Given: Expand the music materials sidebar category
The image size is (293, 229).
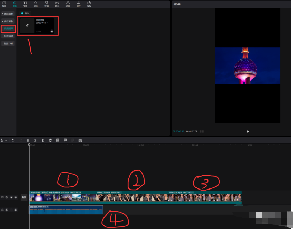Looking at the screenshot, I should pos(8,14).
